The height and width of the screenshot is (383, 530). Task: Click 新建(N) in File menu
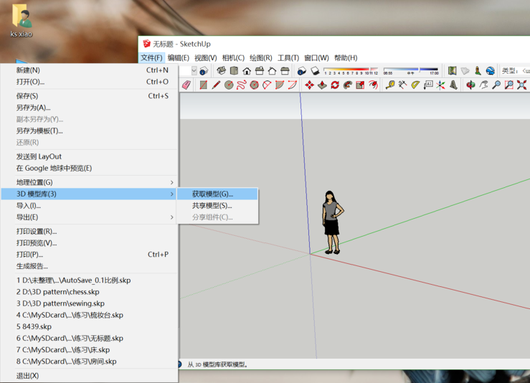(x=89, y=70)
